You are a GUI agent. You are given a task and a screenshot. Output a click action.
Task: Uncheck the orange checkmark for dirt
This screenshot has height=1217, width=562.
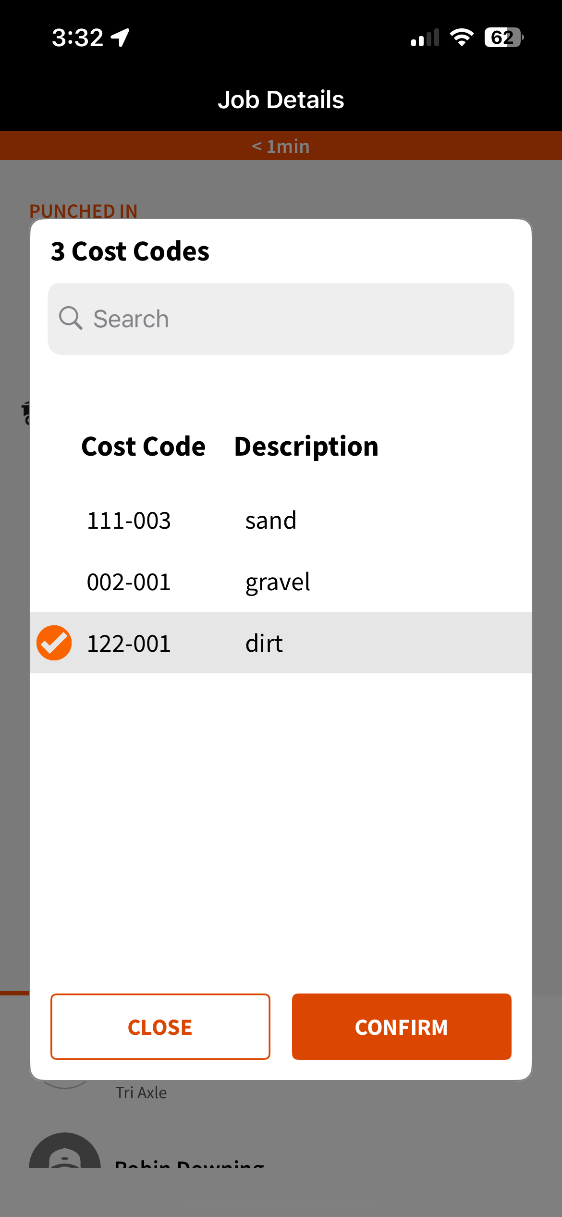(54, 643)
